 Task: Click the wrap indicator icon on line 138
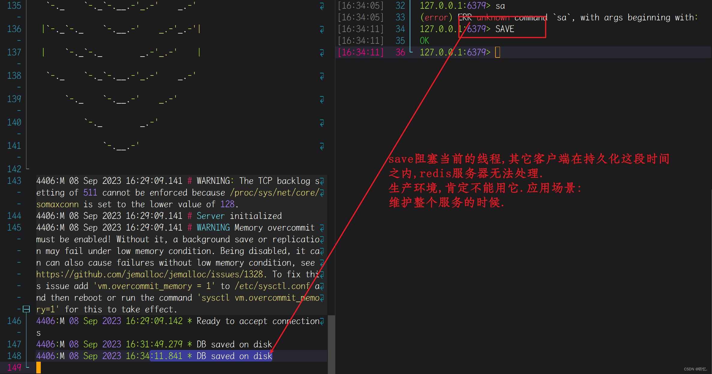[322, 76]
